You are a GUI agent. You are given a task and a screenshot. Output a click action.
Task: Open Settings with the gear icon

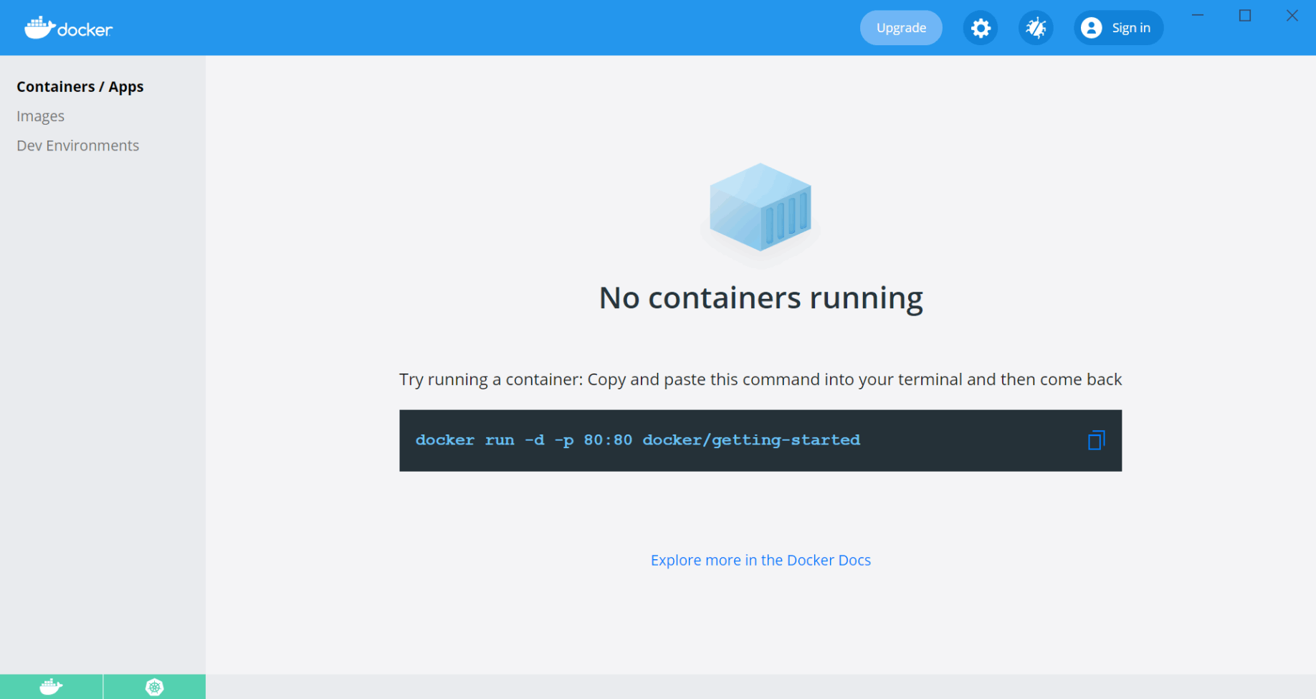pos(980,28)
